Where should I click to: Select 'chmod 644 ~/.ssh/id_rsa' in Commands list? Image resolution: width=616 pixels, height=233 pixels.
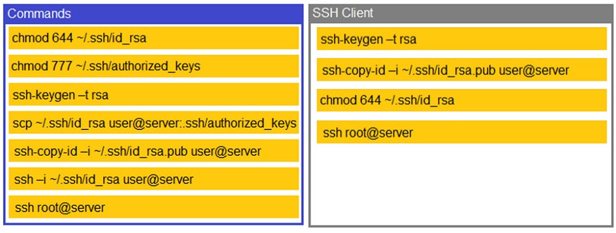153,38
